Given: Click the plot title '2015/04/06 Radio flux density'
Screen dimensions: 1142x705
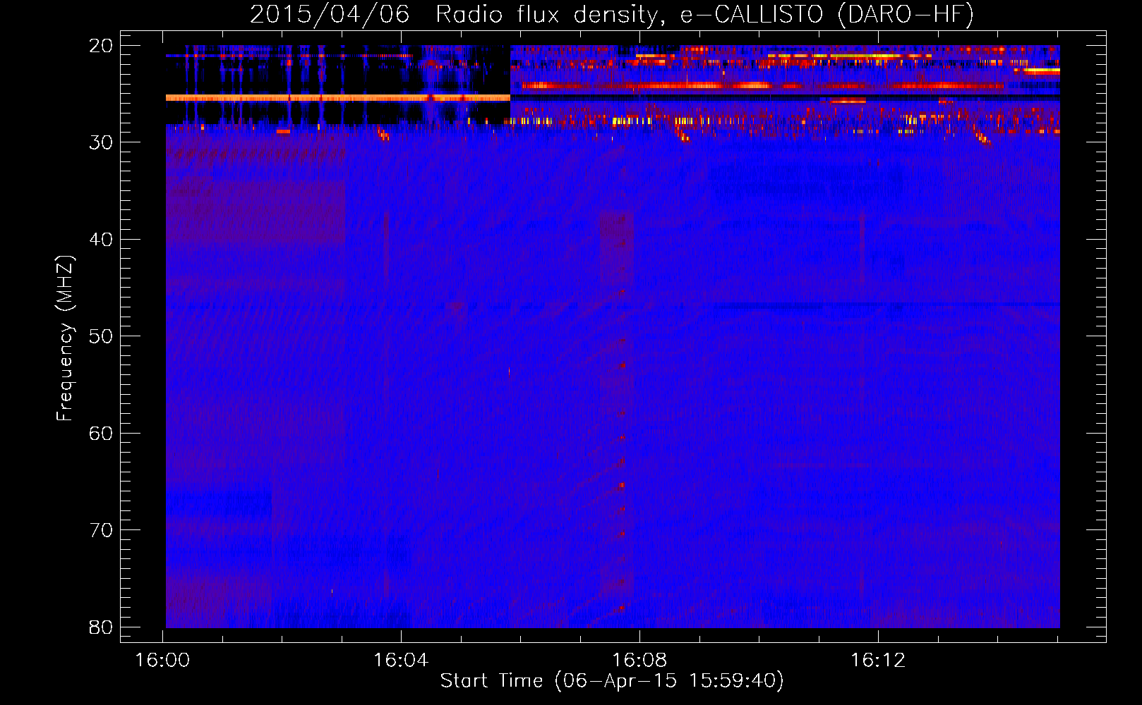Looking at the screenshot, I should coord(612,14).
